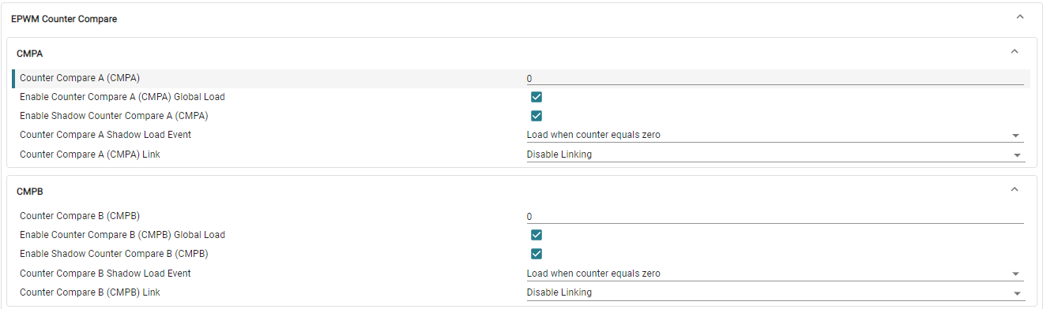Open Counter Compare A (CMPA) Link dropdown

[x=775, y=154]
